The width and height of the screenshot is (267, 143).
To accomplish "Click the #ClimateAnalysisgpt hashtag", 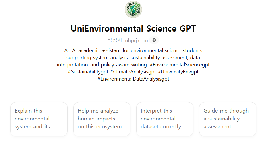I will click(133, 72).
